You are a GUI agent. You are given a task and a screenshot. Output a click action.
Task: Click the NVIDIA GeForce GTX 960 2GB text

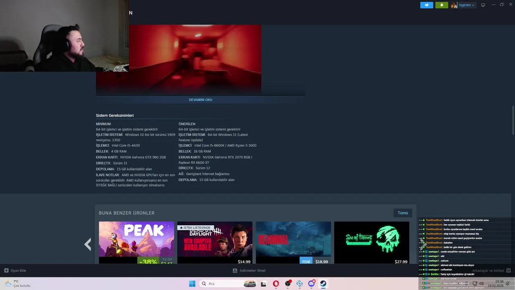143,157
